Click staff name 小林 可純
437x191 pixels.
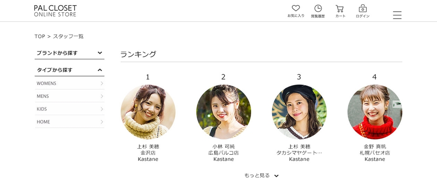(x=224, y=146)
